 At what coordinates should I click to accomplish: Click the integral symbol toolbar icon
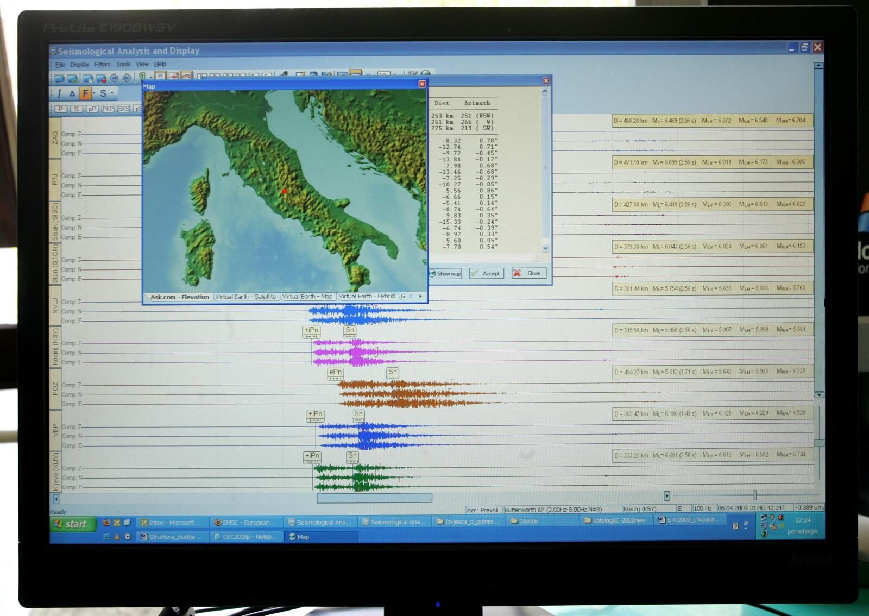tap(59, 93)
